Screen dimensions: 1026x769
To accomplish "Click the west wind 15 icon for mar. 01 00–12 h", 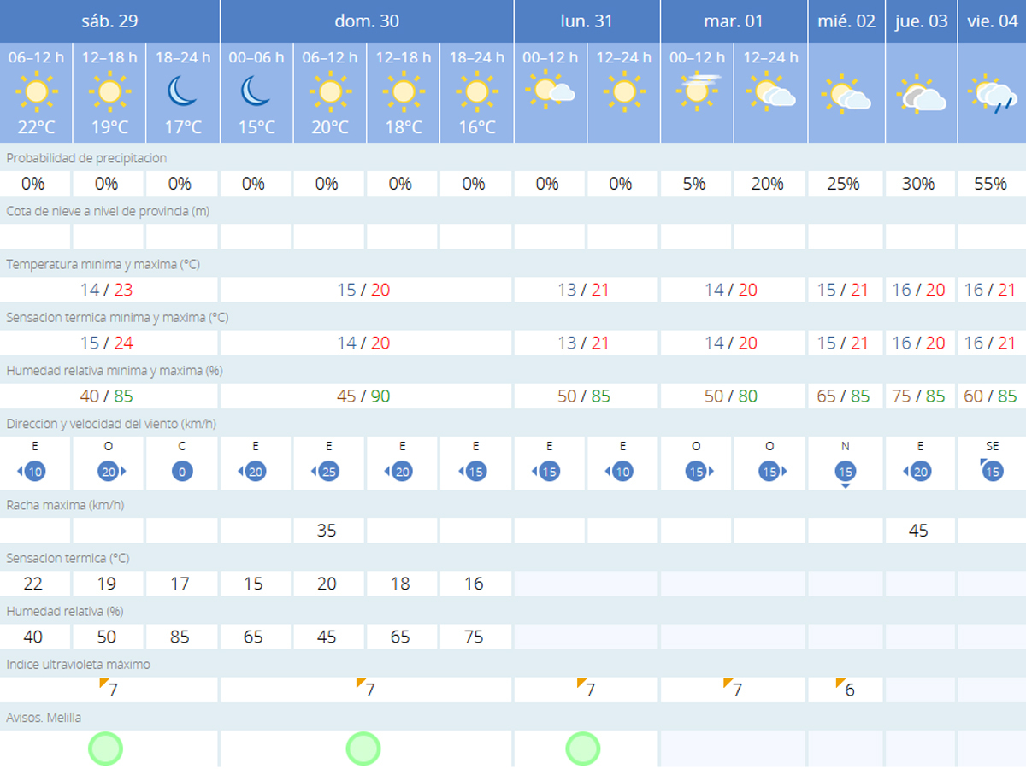I will click(698, 471).
